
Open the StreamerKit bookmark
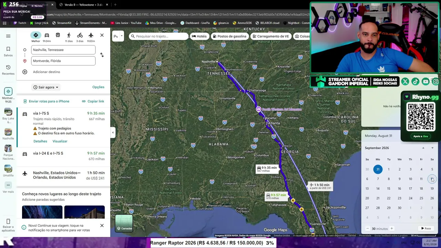click(62, 23)
